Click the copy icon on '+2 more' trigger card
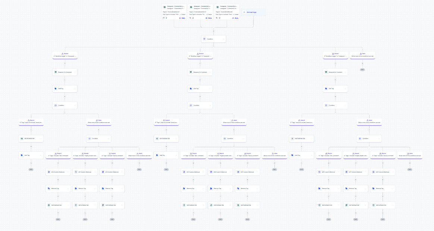This screenshot has height=231, width=434. [190, 18]
